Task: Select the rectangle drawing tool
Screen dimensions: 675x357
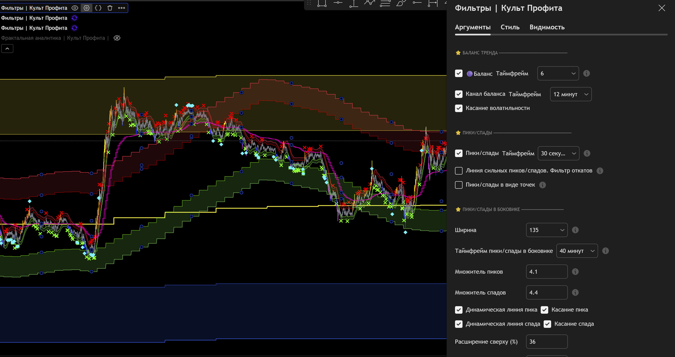Action: tap(322, 3)
